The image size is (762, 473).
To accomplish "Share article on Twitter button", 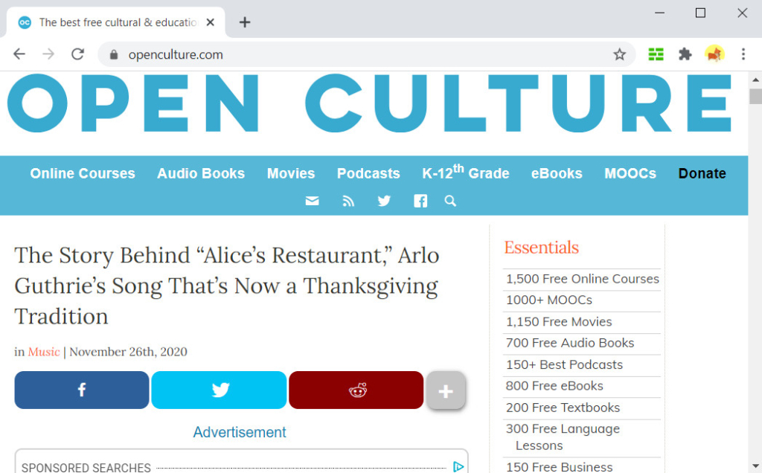I will tap(219, 390).
